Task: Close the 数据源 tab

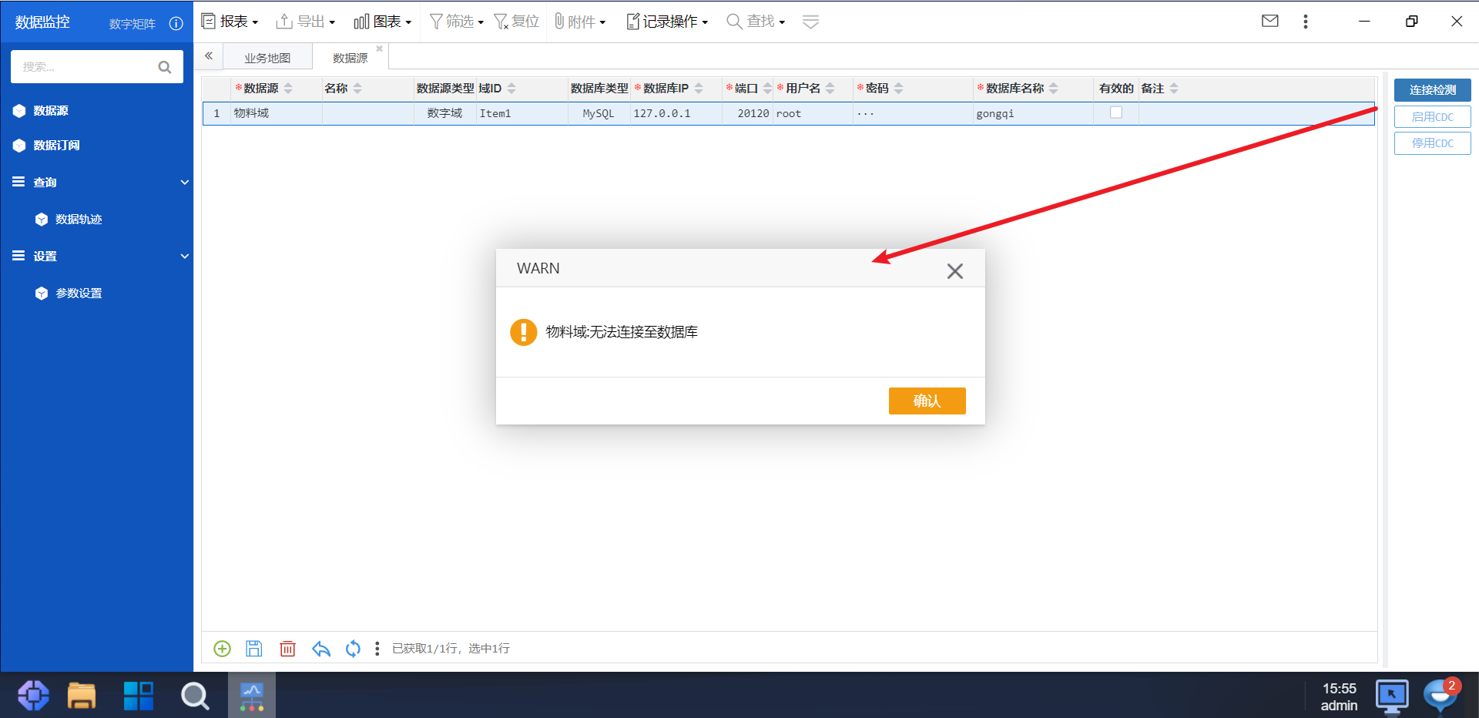Action: (x=379, y=49)
